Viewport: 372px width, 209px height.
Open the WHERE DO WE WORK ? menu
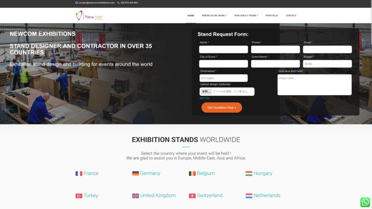[214, 16]
